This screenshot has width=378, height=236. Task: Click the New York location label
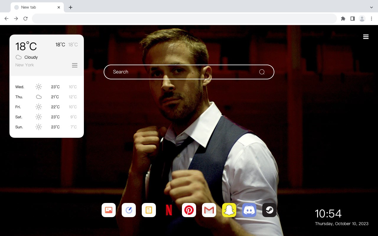[x=25, y=65]
